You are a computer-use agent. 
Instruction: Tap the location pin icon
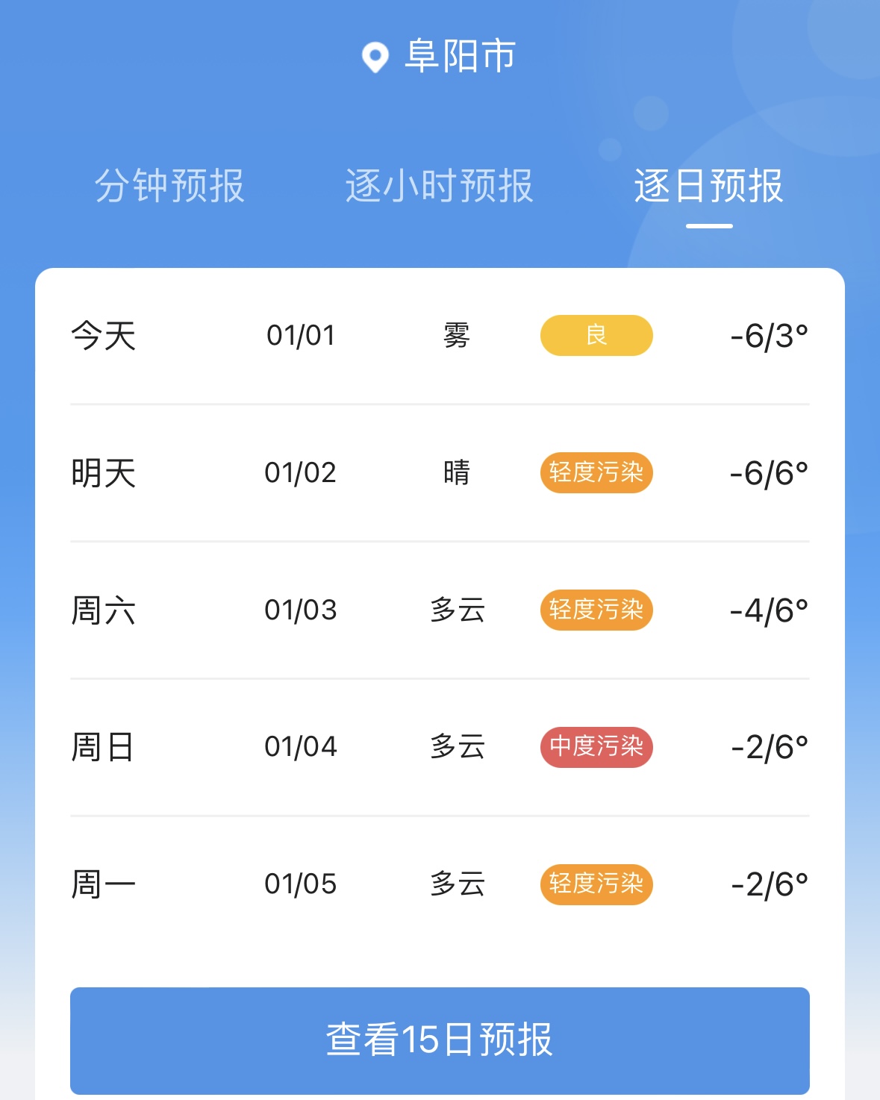[x=375, y=57]
